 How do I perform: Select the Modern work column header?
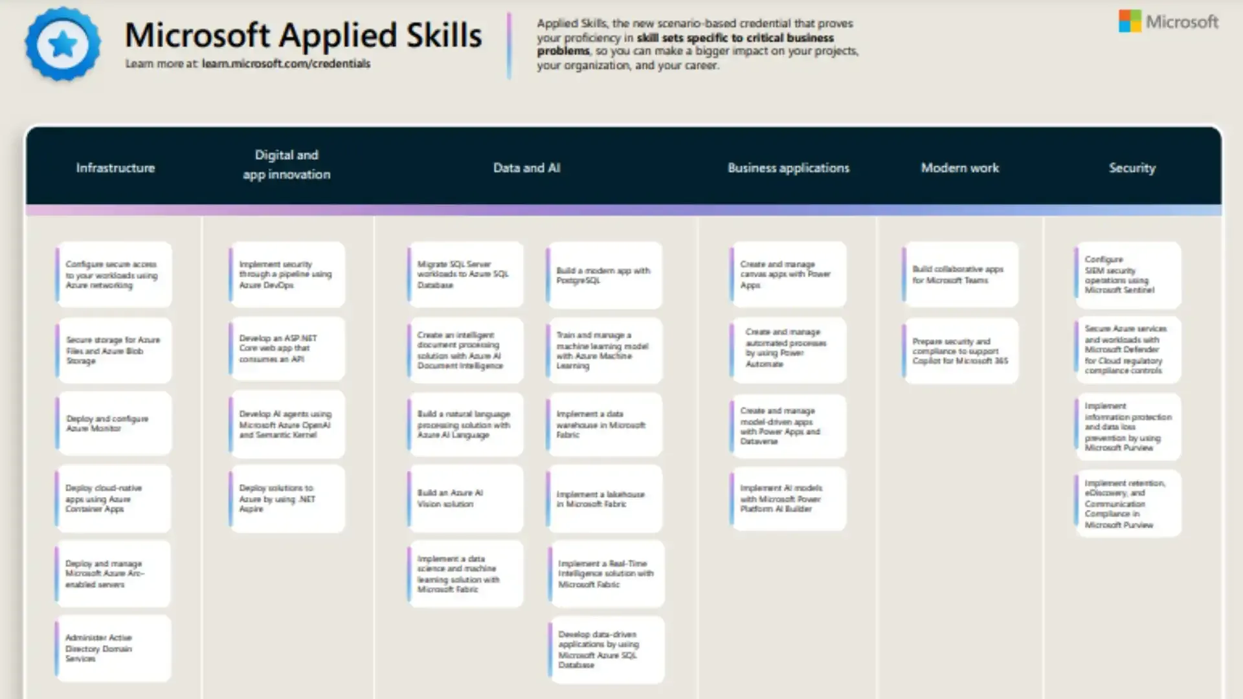tap(959, 168)
